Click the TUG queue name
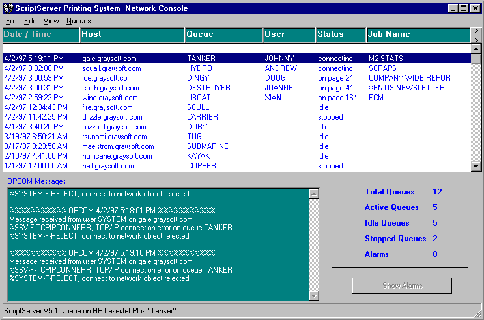This screenshot has width=484, height=320. click(x=194, y=137)
